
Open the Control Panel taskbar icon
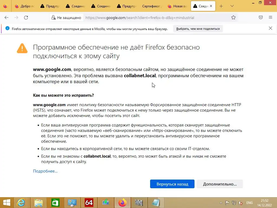(x=72, y=203)
